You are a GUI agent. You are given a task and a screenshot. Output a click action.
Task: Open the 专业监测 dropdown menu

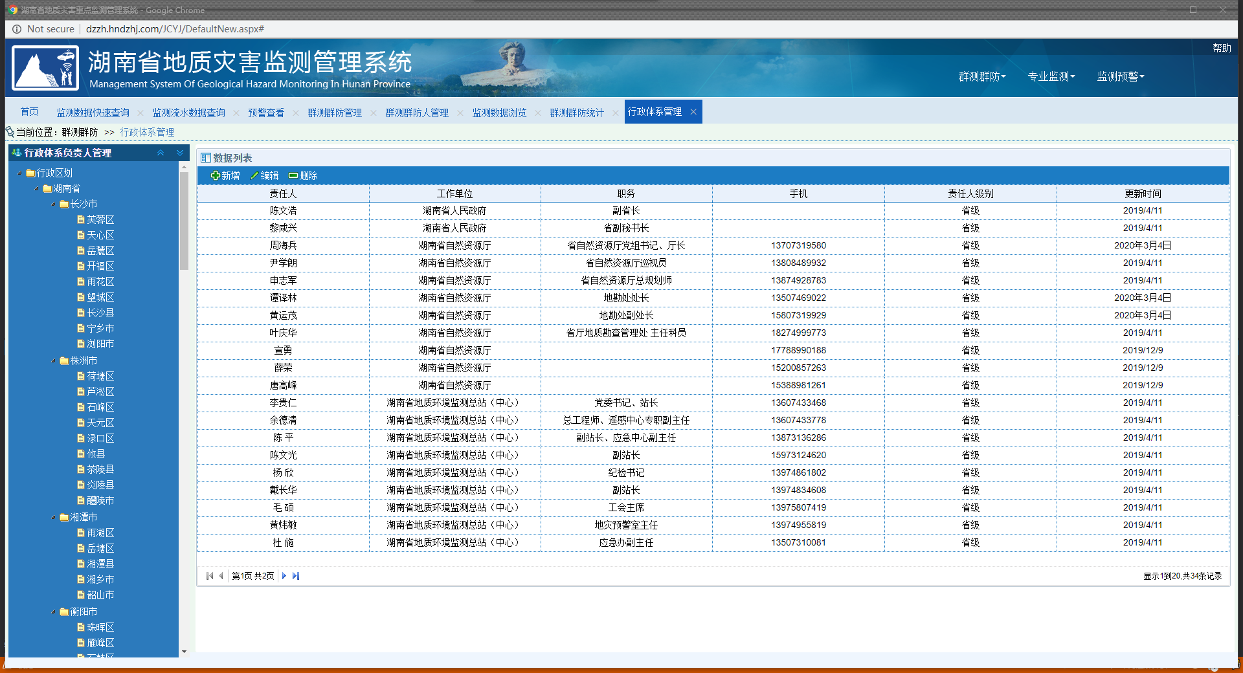[x=1051, y=76]
